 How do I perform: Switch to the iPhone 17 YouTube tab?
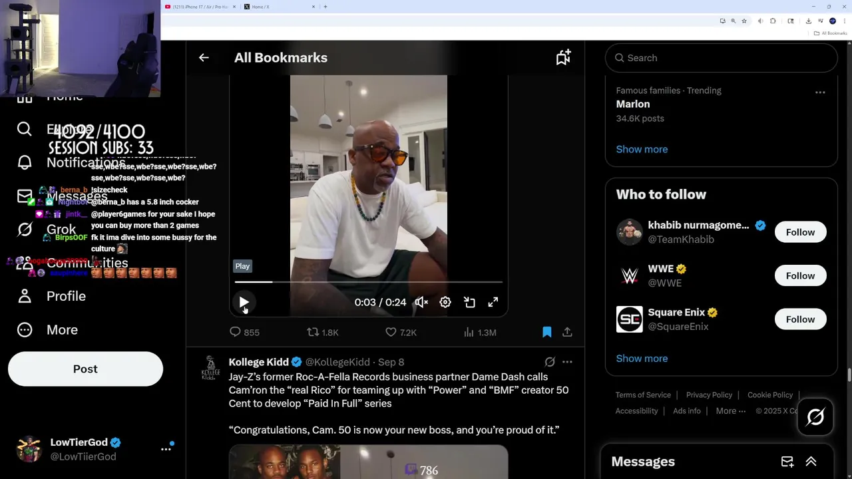coord(200,7)
